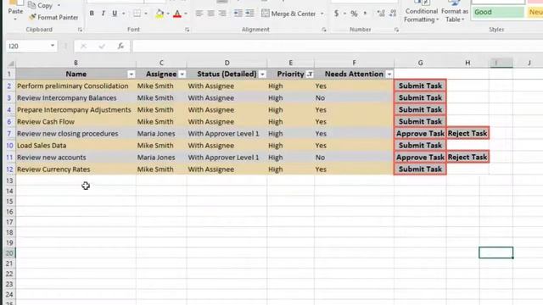Select column D header
543x305 pixels.
(227, 63)
